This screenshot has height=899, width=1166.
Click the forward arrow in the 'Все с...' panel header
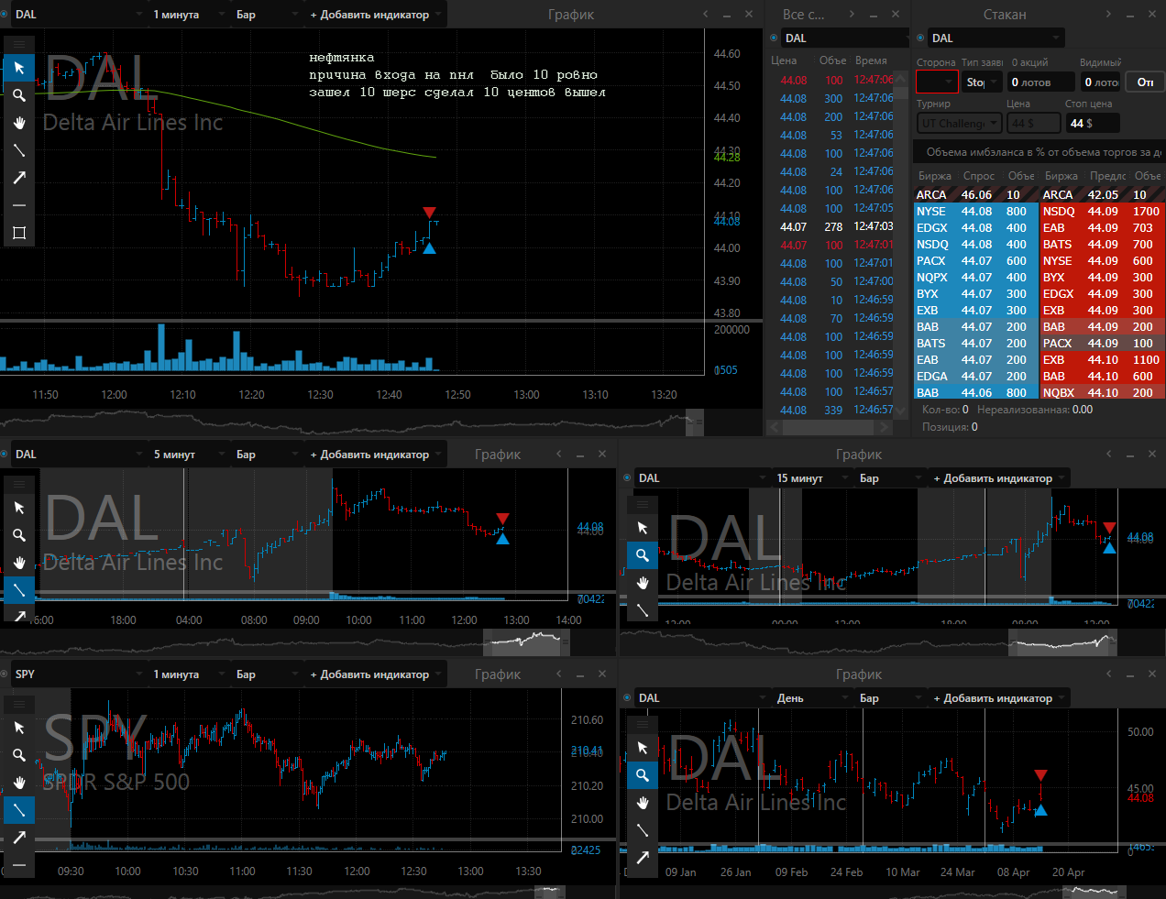(x=852, y=15)
